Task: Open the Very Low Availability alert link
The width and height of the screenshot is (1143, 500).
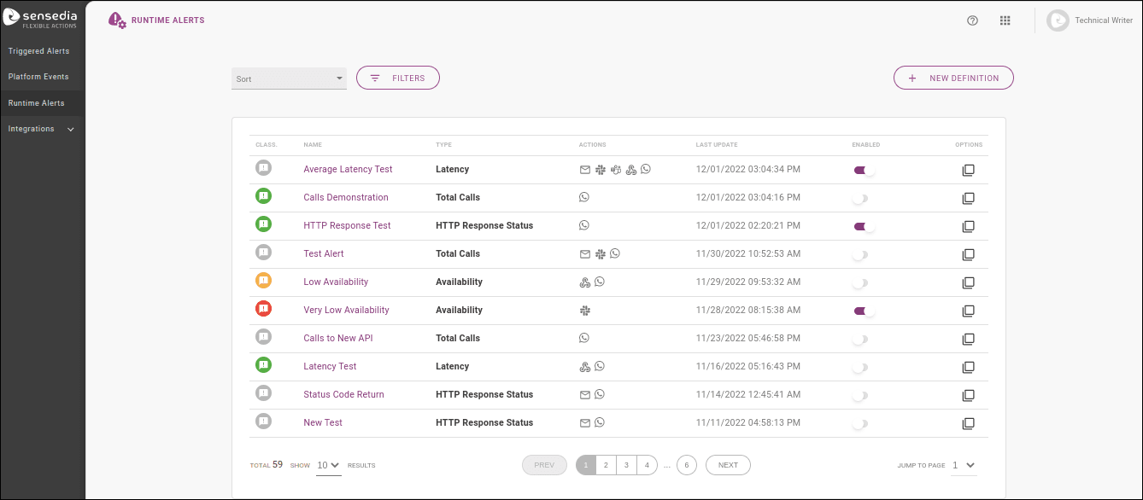Action: [346, 310]
